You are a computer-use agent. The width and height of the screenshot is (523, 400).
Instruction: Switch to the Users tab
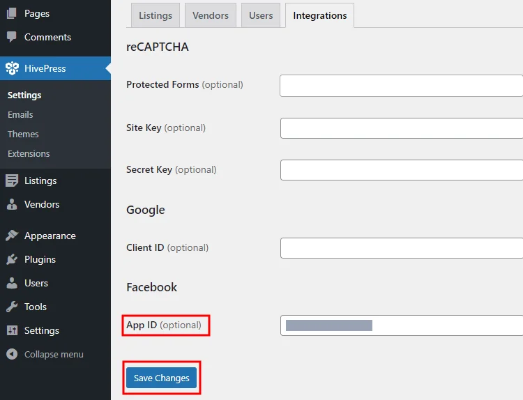click(261, 15)
